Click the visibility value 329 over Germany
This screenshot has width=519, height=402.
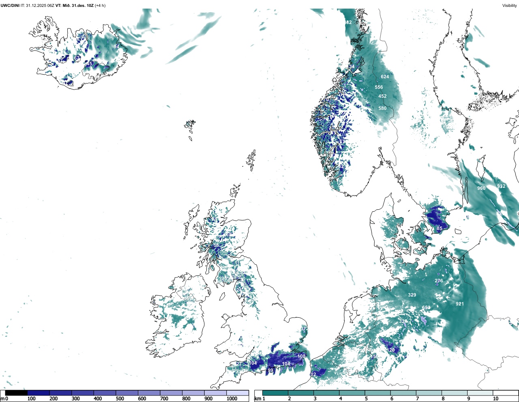(412, 295)
